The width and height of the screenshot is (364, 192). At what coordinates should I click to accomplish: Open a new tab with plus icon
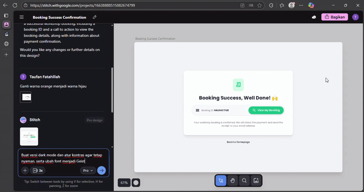coord(6,54)
